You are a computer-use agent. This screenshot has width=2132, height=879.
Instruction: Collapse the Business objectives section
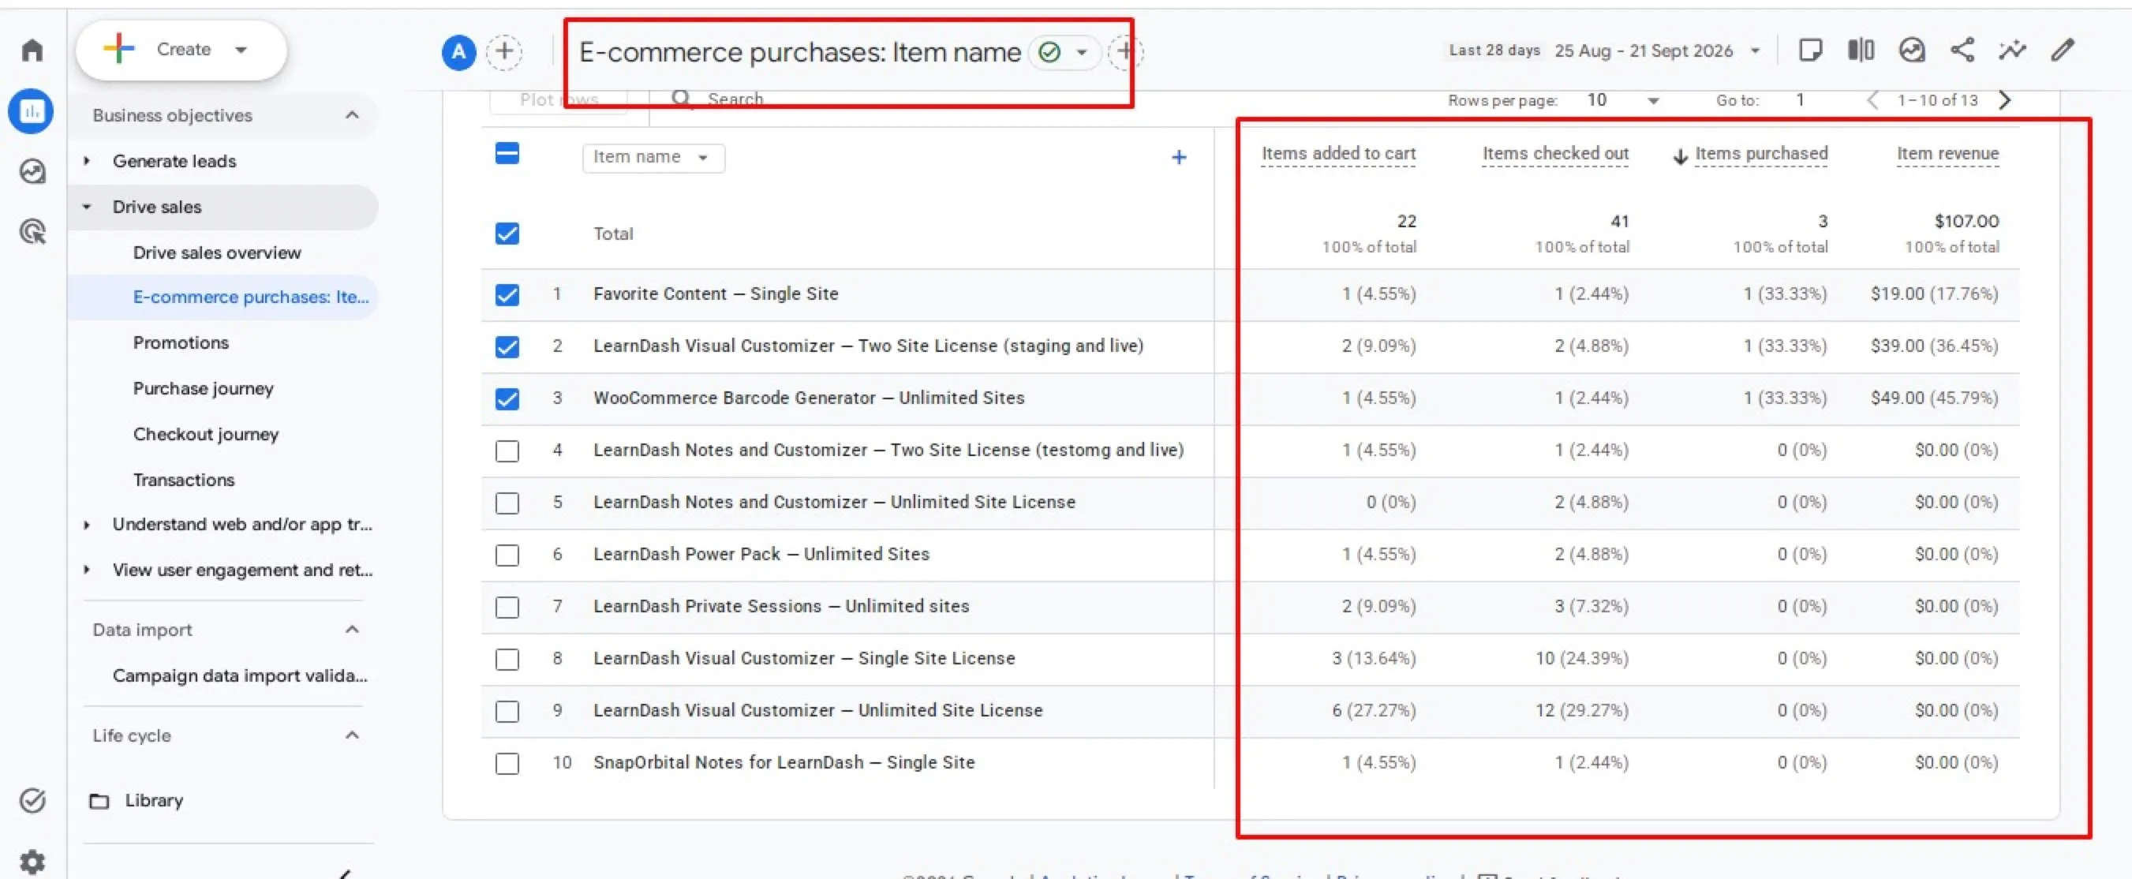352,115
